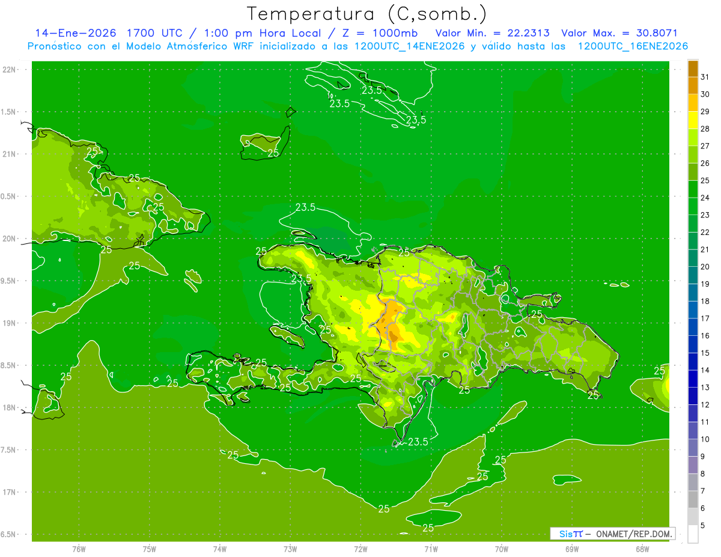Click the '23.5' contour label below Hispaniola's southern tip
Viewport: 721px width, 557px height.
tap(418, 442)
